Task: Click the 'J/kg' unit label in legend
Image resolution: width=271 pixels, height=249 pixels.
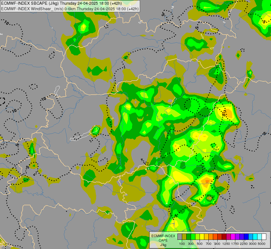Action: pyautogui.click(x=163, y=245)
